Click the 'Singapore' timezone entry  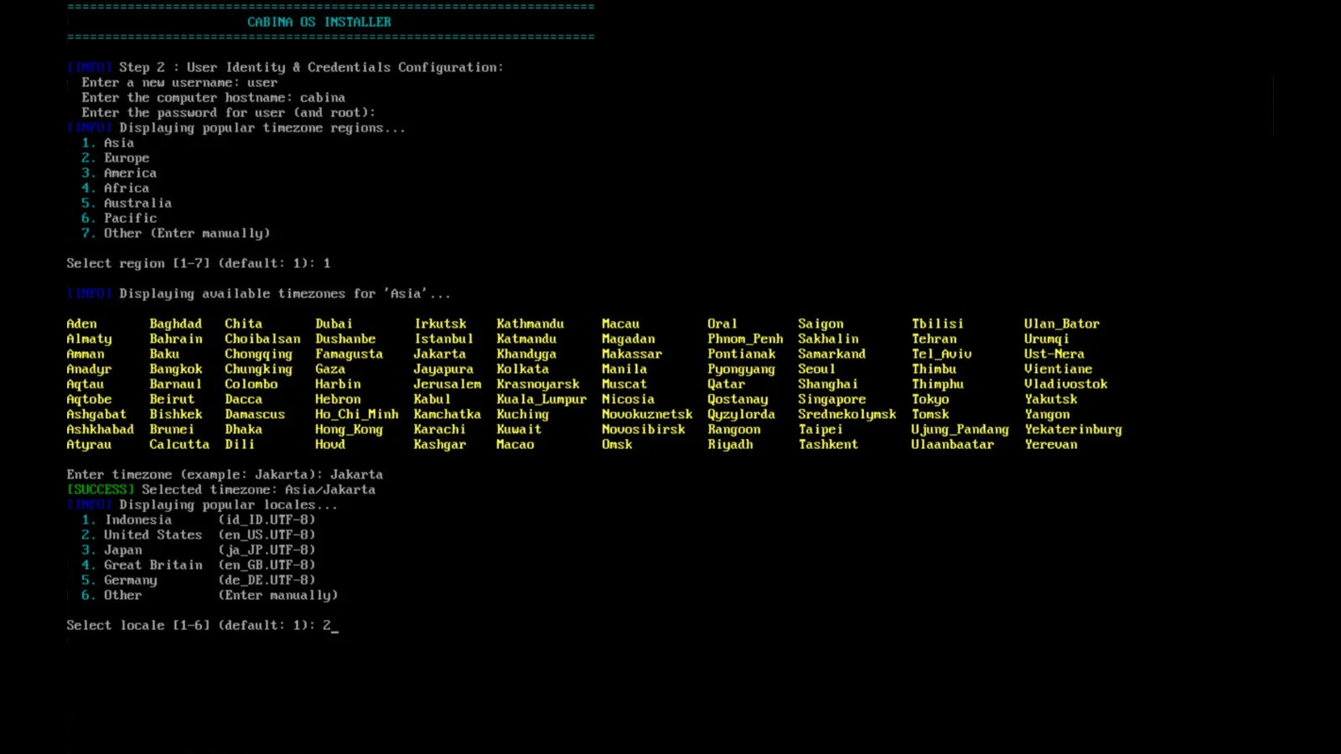click(831, 399)
